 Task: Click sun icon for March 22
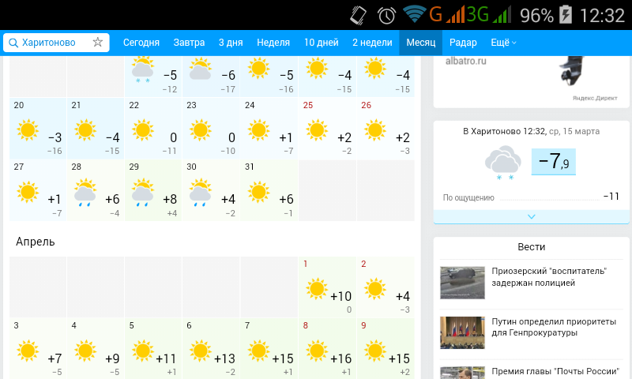(143, 130)
